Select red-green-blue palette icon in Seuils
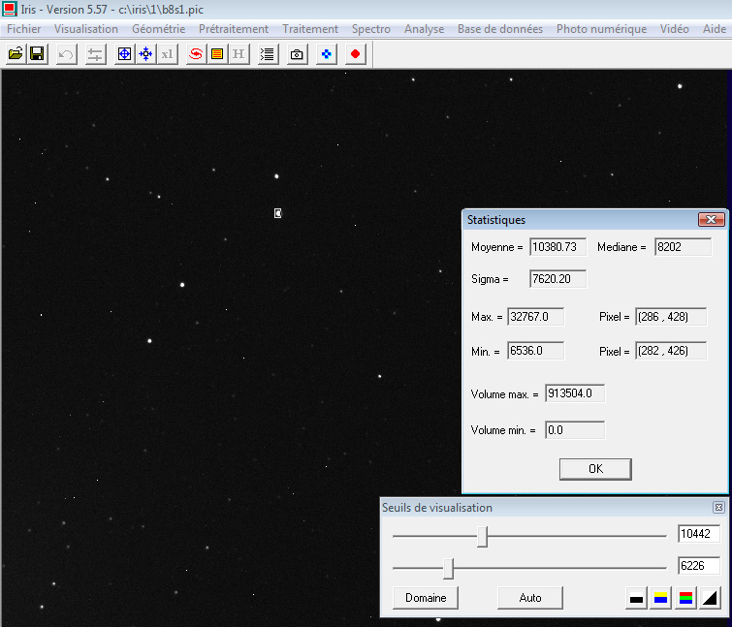 point(685,598)
